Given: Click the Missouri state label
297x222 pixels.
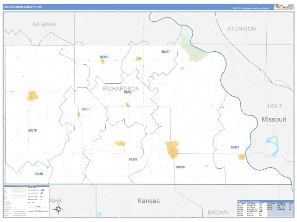Looking at the screenshot, I should pos(274,119).
